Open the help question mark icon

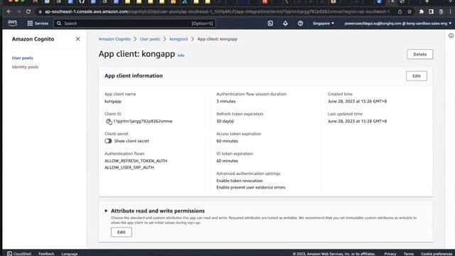(x=300, y=23)
